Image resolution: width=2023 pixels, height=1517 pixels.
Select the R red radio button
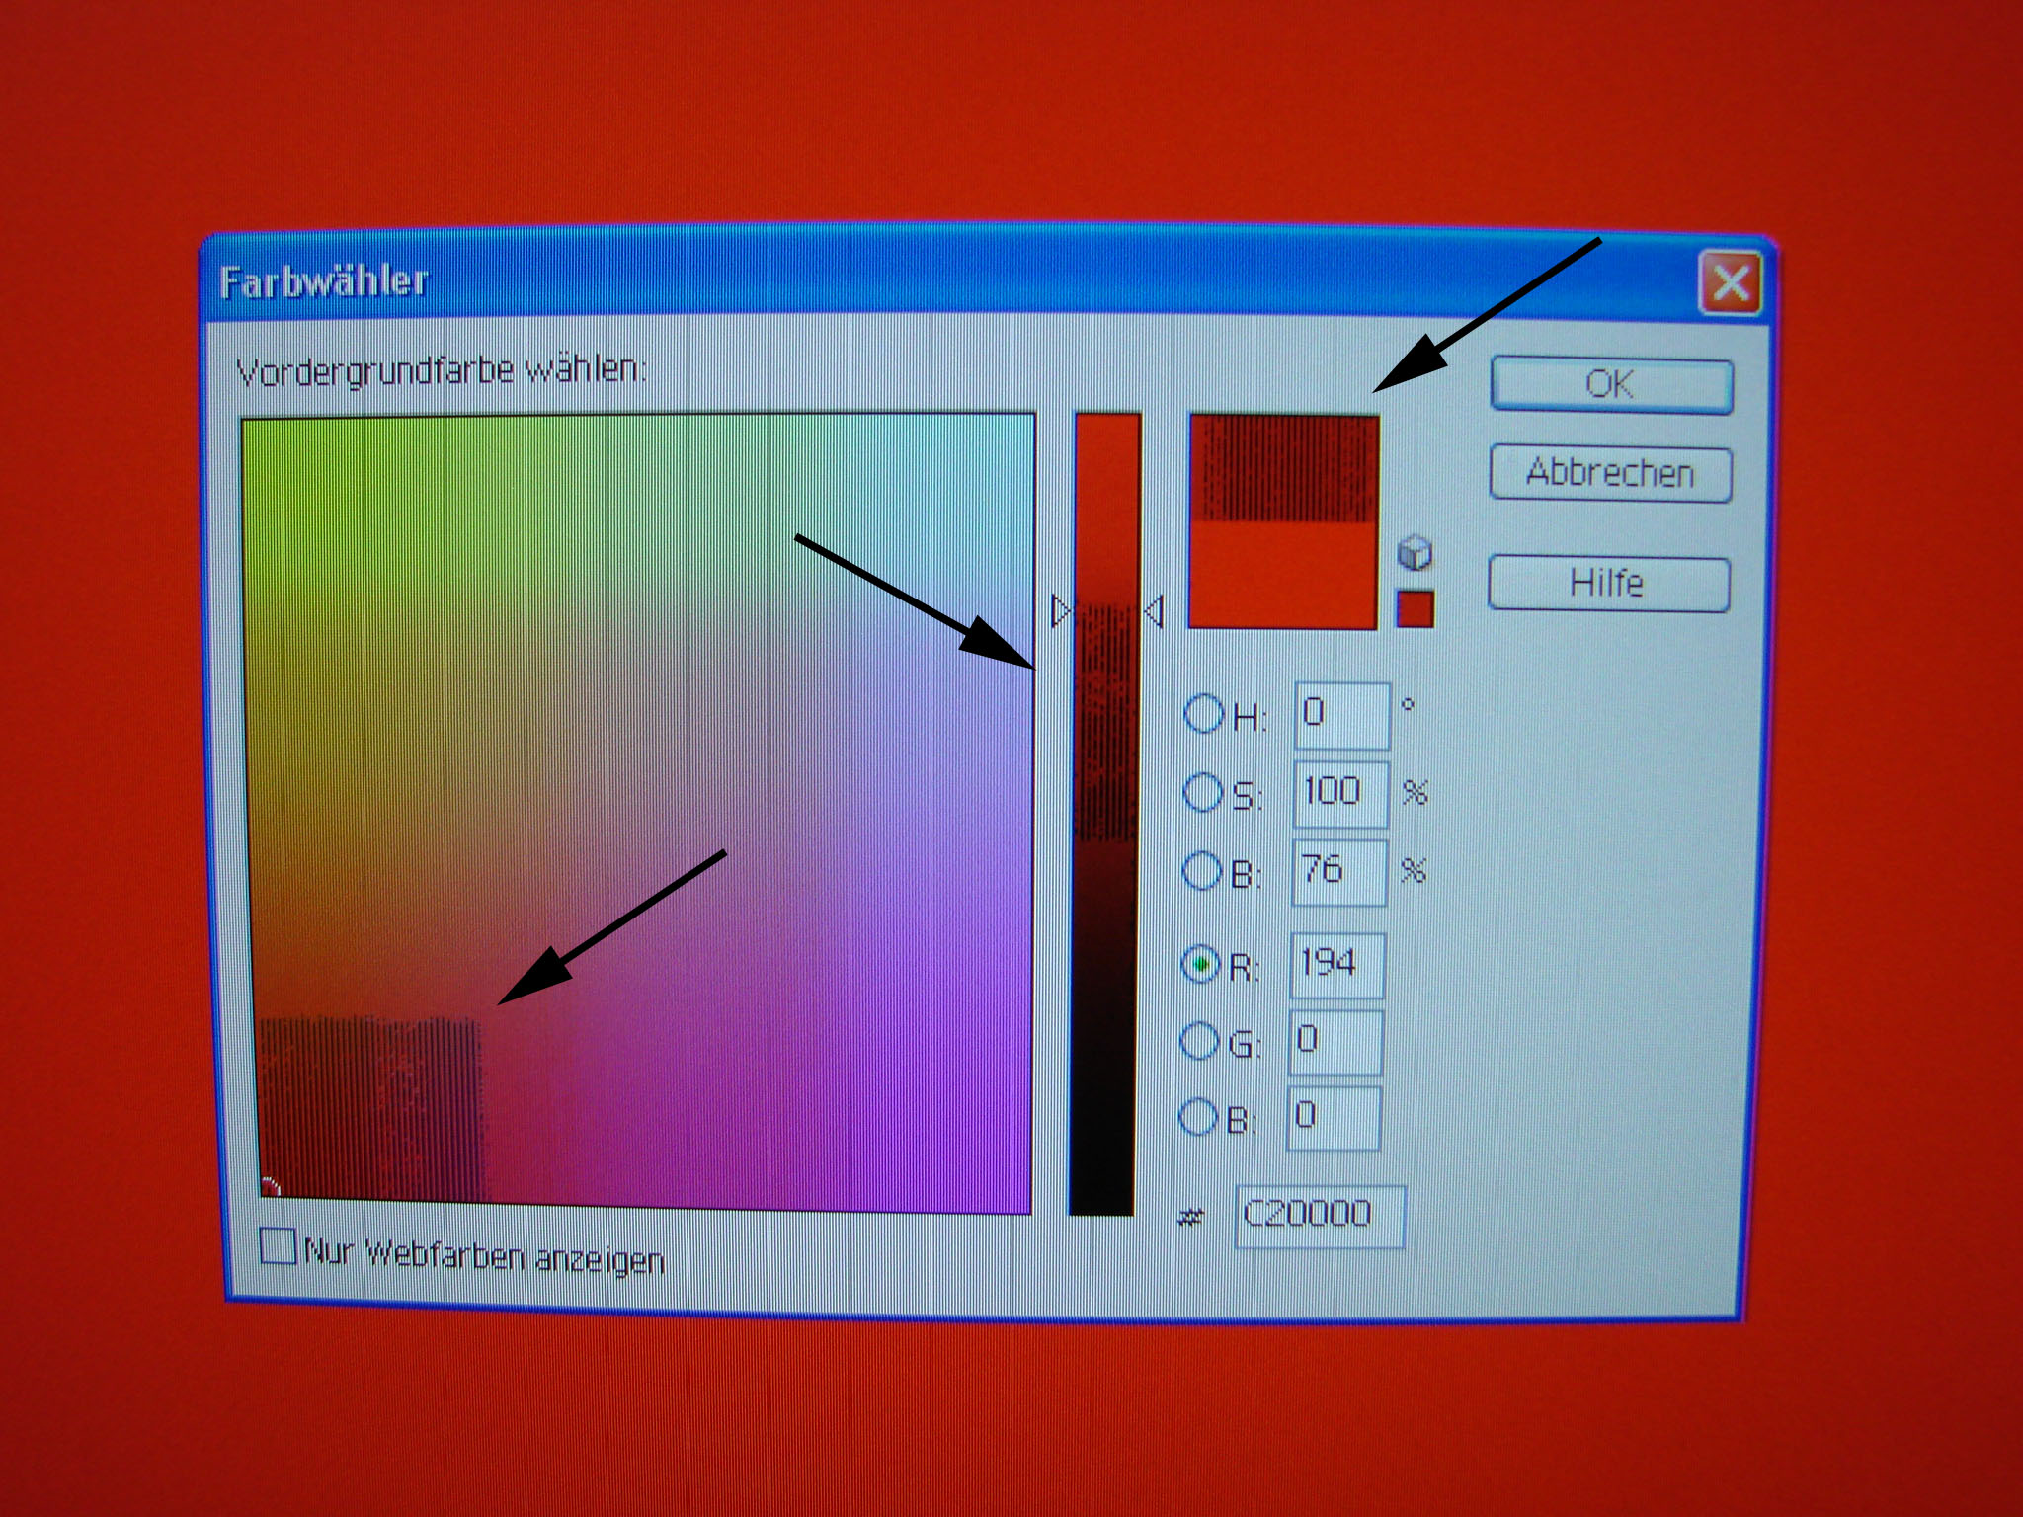click(1200, 964)
